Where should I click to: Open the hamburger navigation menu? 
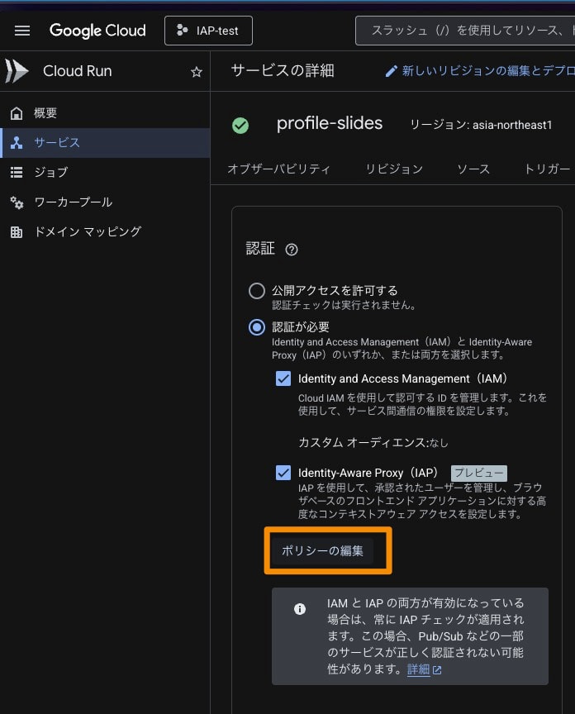[21, 31]
